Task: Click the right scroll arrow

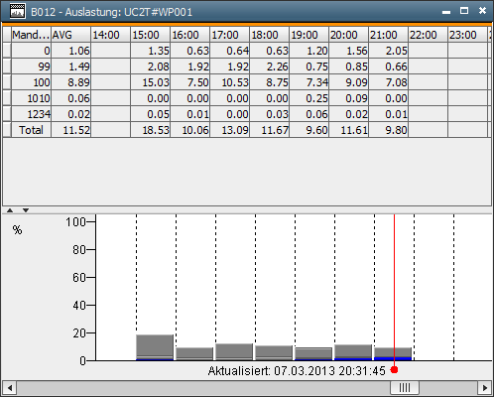Action: [484, 387]
